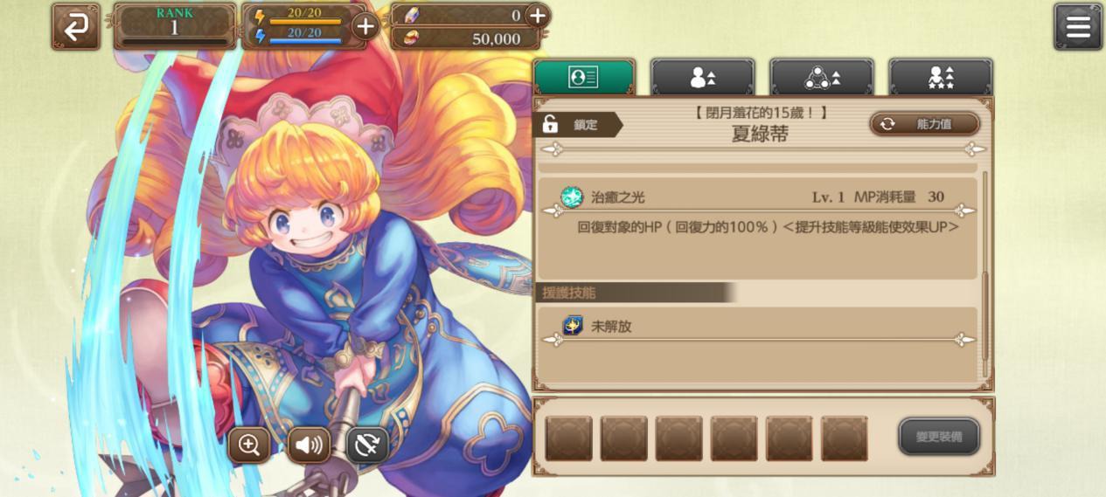Select the character profile card tab
Image resolution: width=1106 pixels, height=497 pixels.
[583, 77]
